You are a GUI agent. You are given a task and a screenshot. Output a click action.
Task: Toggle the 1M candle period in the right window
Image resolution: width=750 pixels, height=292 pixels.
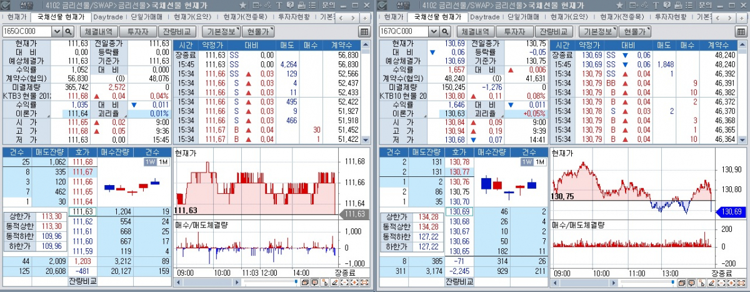540,162
